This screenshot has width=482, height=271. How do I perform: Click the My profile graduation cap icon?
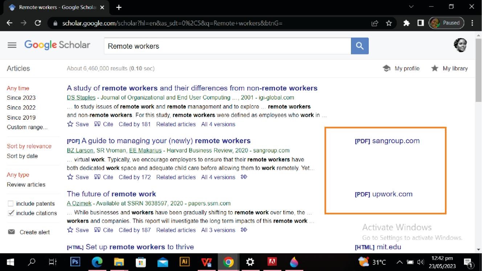click(387, 68)
